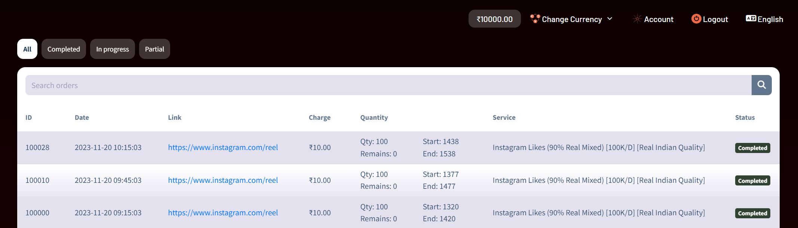Open Instagram reel link for order 100010
This screenshot has width=798, height=228.
pyautogui.click(x=223, y=180)
